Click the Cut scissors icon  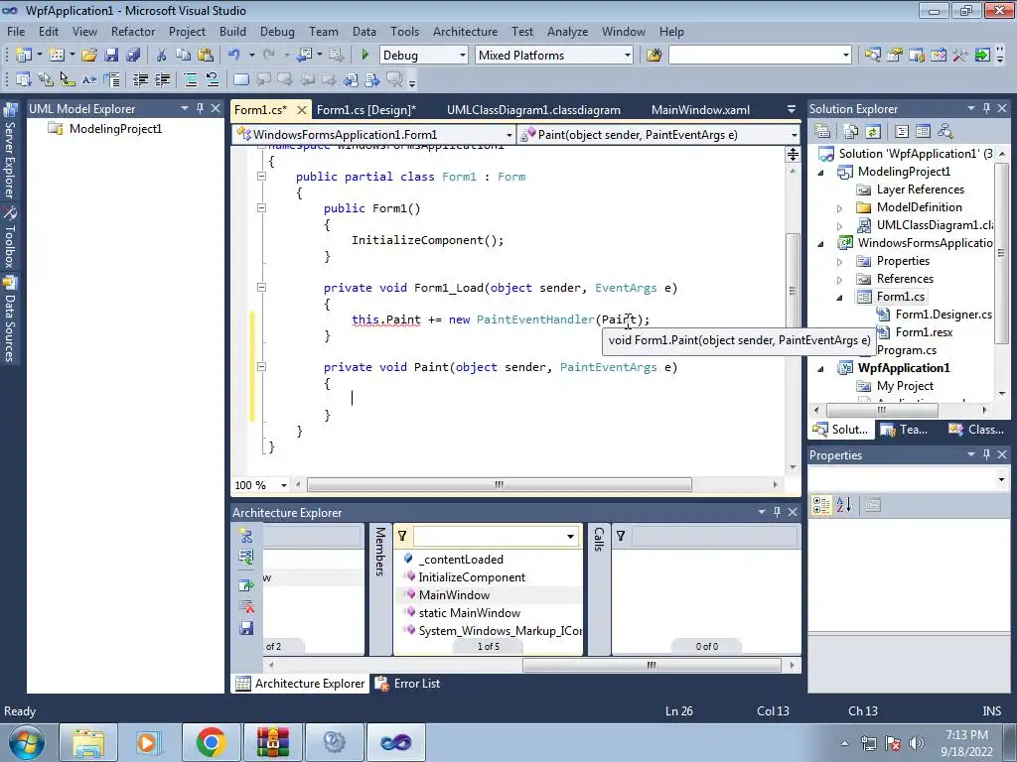(161, 56)
